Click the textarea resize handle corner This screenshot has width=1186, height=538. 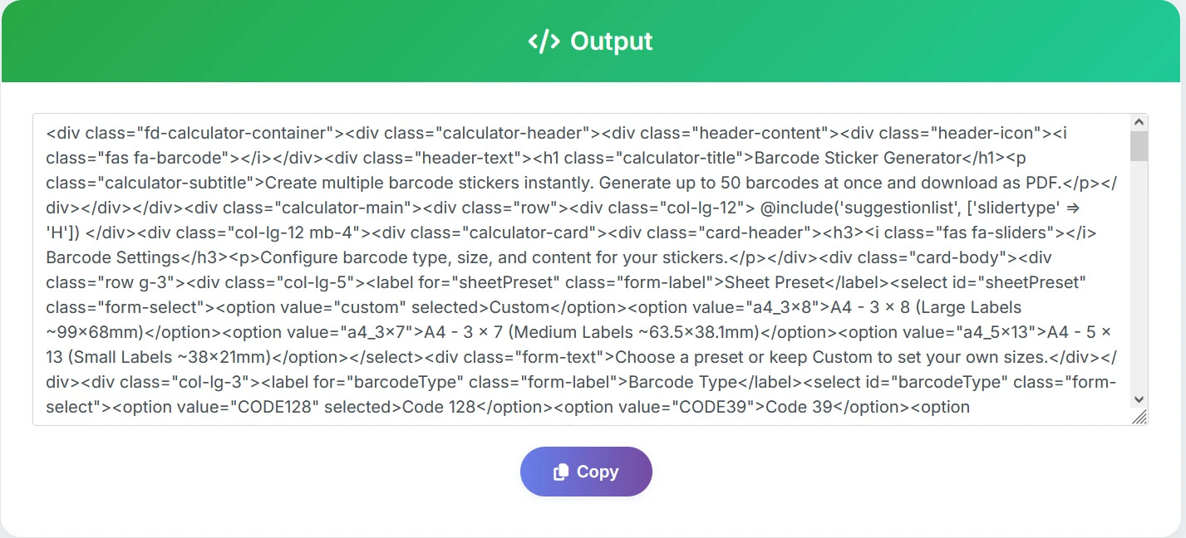tap(1139, 418)
